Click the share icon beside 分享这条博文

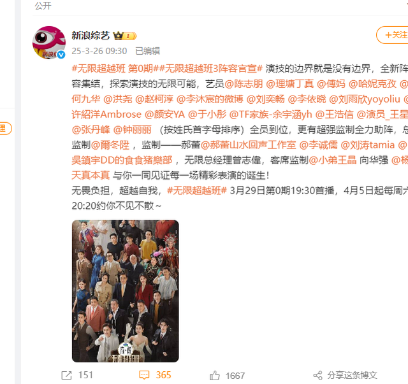[317, 376]
